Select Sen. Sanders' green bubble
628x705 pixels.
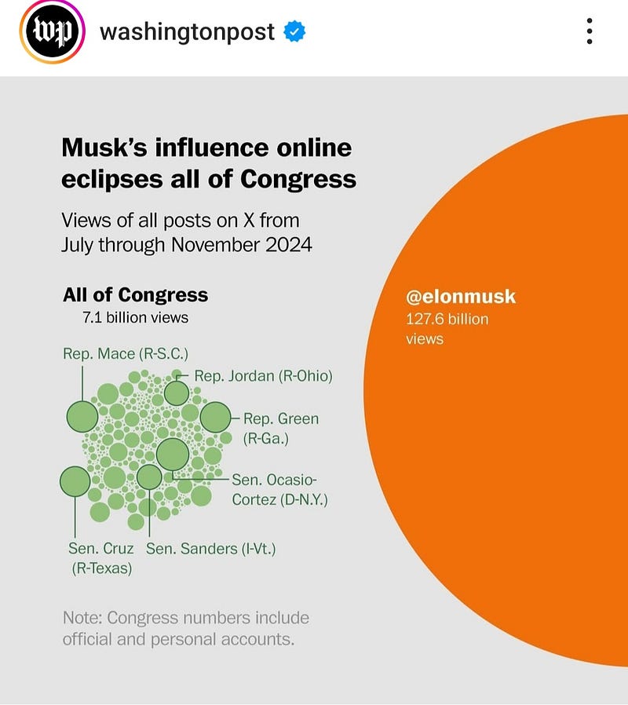149,477
